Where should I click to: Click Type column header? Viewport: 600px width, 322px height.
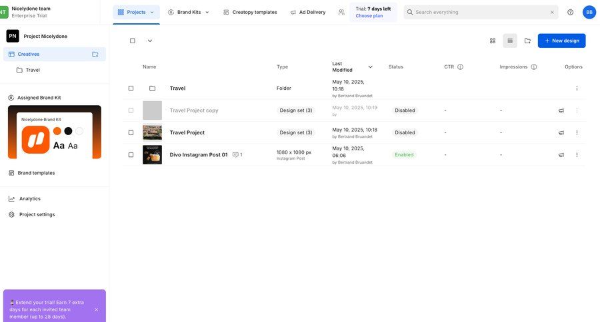tap(282, 67)
